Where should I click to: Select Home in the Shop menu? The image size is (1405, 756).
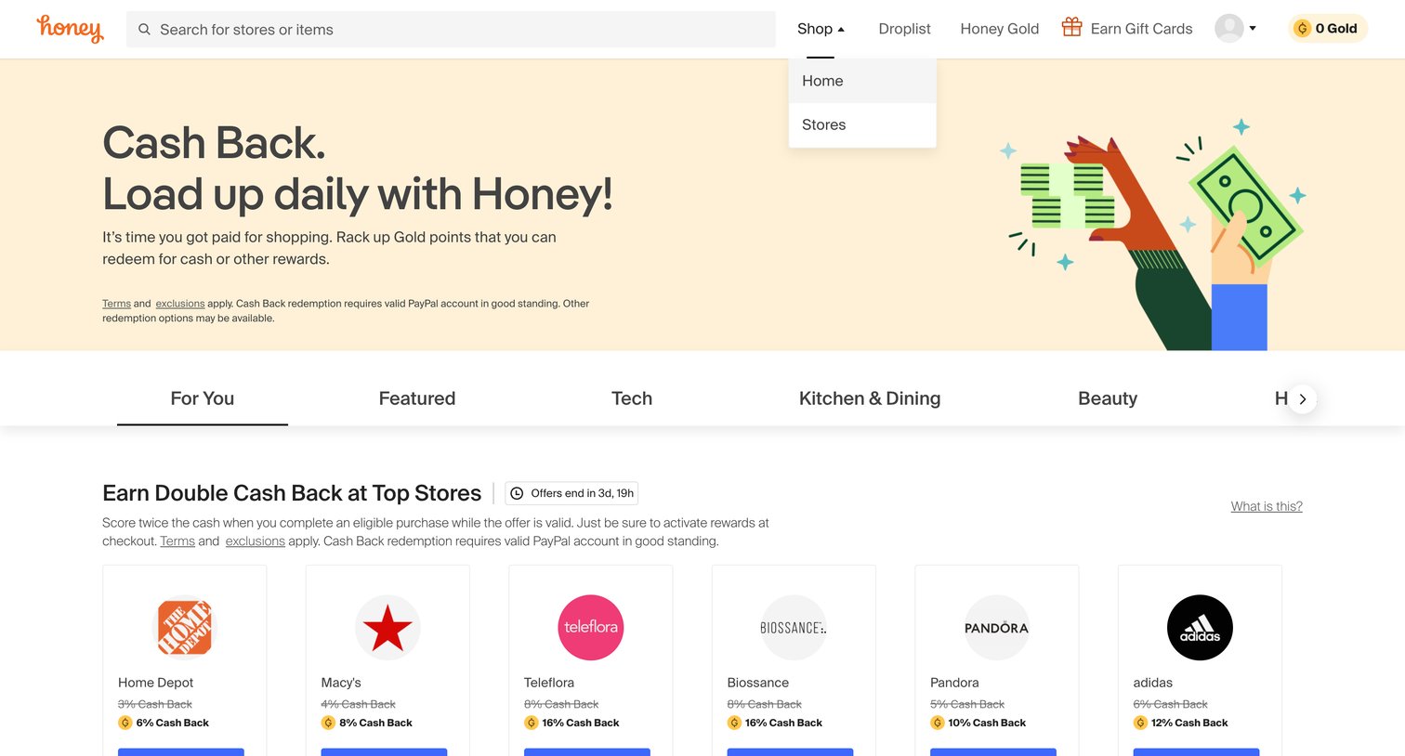[862, 81]
